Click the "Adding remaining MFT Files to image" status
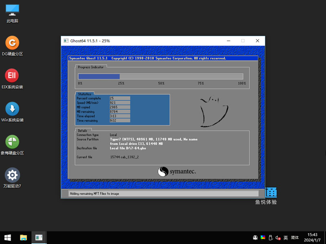Image resolution: width=326 pixels, height=244 pixels. 95,194
